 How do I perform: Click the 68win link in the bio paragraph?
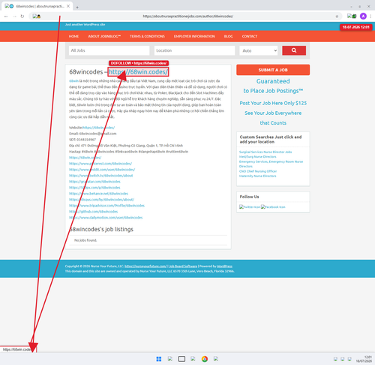(x=73, y=81)
